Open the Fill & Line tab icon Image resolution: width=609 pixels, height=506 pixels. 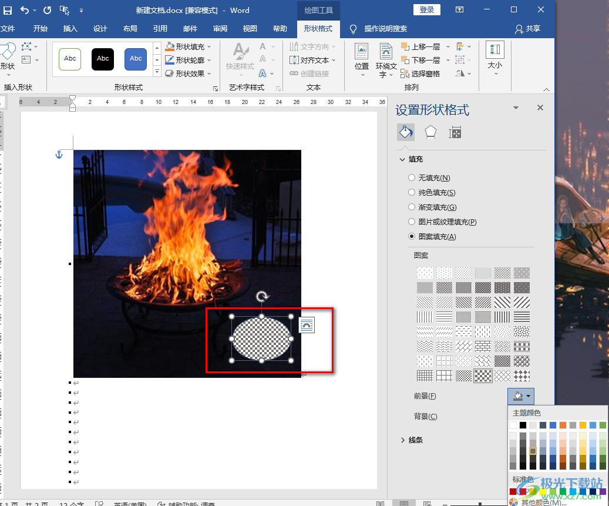406,133
